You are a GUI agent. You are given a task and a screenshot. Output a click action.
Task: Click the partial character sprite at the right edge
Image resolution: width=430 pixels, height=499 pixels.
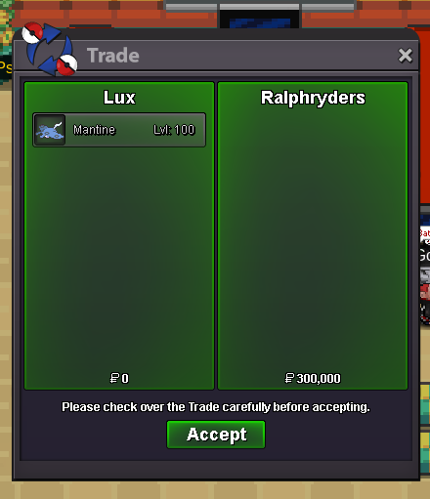click(x=425, y=296)
